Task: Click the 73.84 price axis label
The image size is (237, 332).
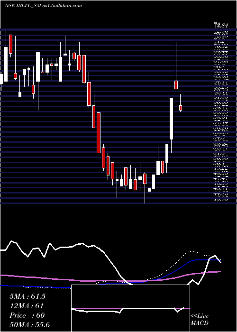Action: point(221,26)
